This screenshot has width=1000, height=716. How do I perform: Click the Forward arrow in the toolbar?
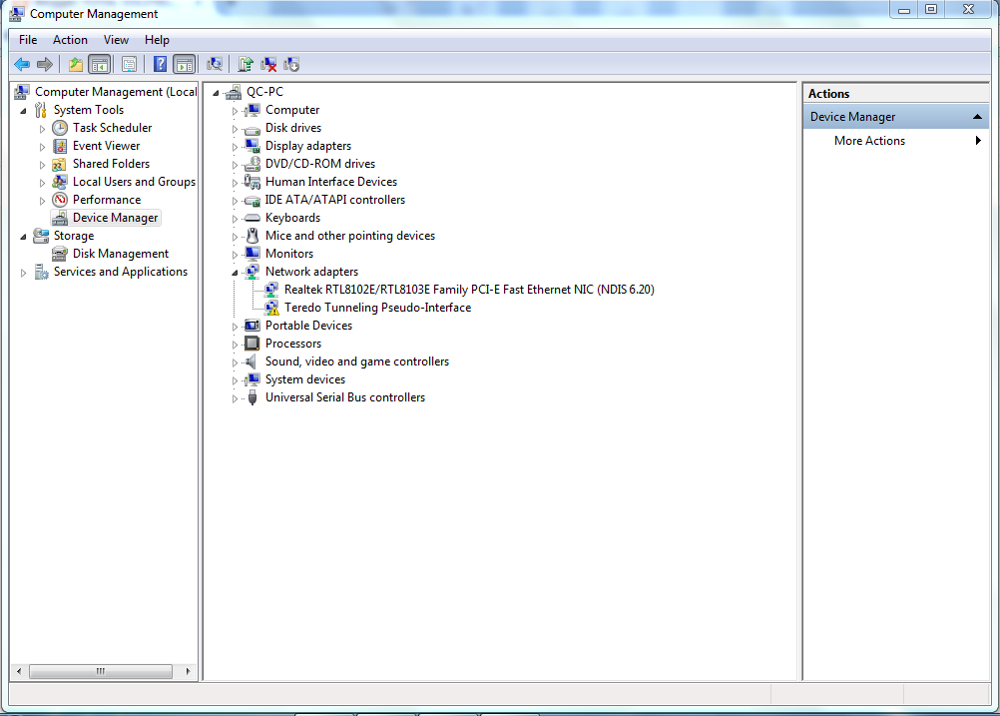coord(45,64)
